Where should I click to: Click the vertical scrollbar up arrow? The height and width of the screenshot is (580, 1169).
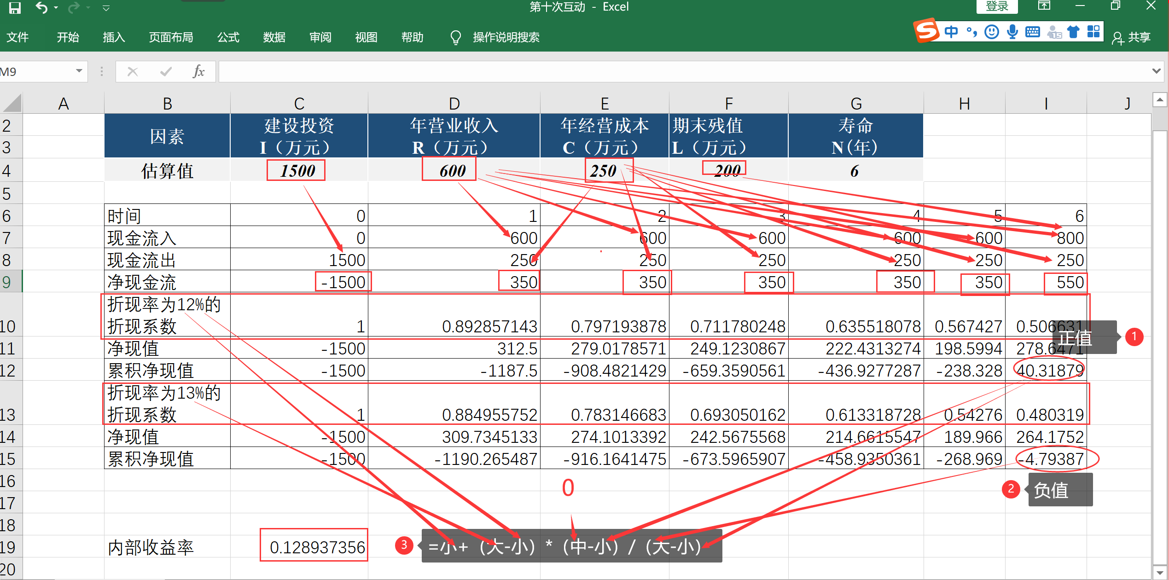(x=1159, y=99)
